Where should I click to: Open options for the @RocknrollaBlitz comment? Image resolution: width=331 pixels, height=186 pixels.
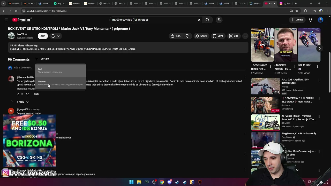pyautogui.click(x=245, y=77)
